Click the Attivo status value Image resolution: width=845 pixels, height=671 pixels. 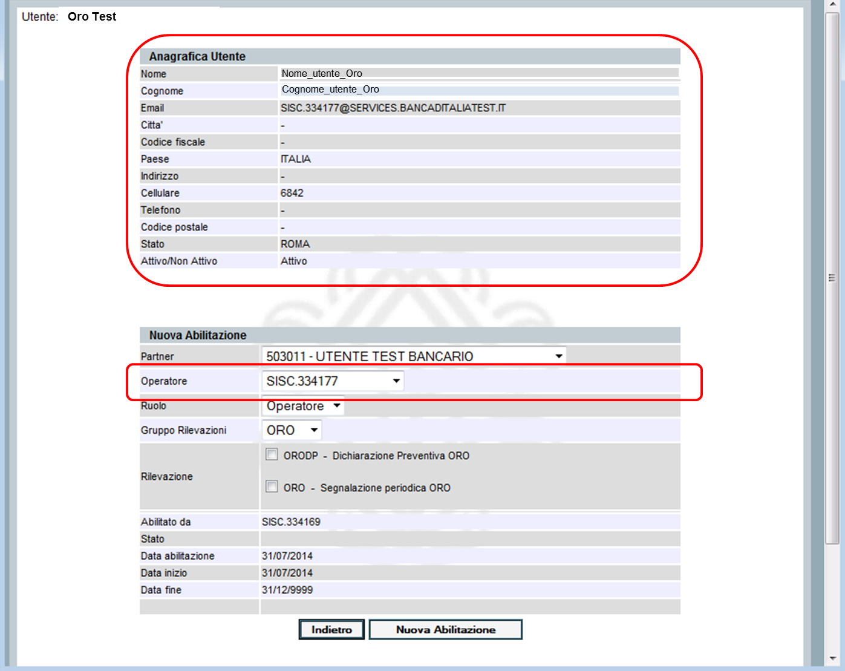294,261
